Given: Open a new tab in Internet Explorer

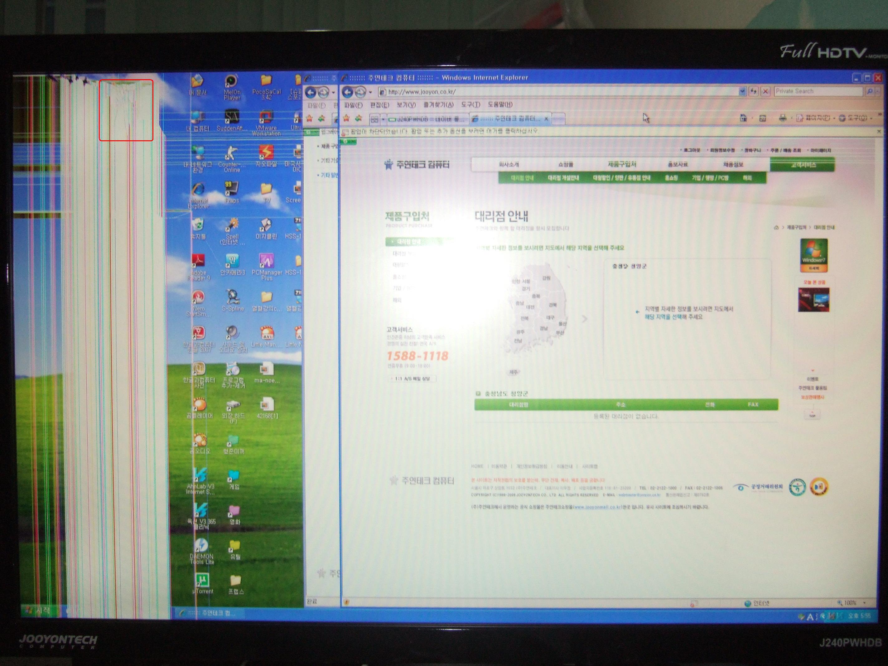Looking at the screenshot, I should coord(559,119).
